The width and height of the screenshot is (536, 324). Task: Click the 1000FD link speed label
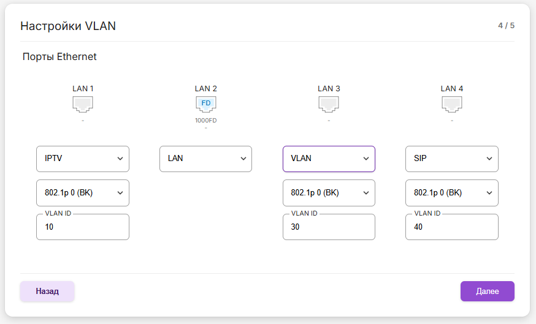tap(206, 121)
